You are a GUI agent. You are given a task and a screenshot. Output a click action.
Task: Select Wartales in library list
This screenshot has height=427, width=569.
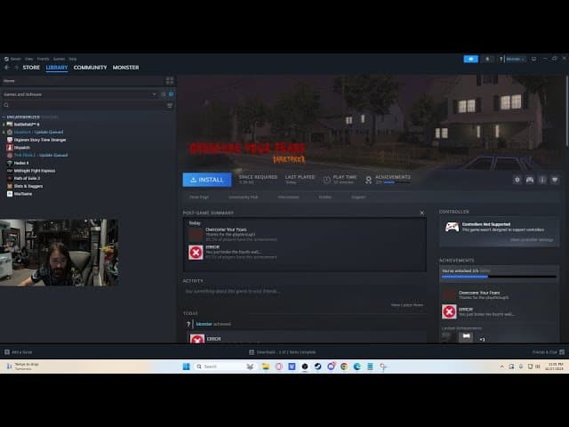click(20, 194)
